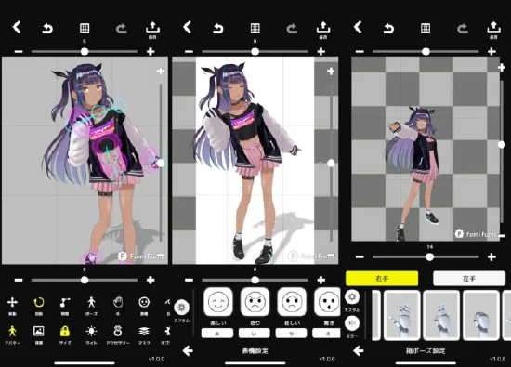Click the え mouth shape button
Screen dimensions: 511x367
326,334
